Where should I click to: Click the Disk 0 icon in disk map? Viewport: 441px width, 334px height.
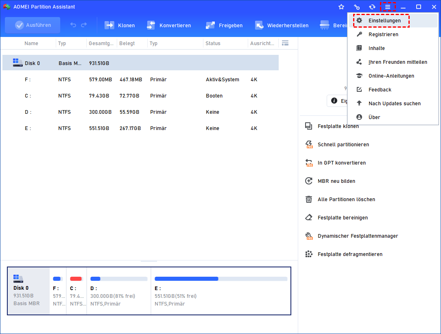18,279
